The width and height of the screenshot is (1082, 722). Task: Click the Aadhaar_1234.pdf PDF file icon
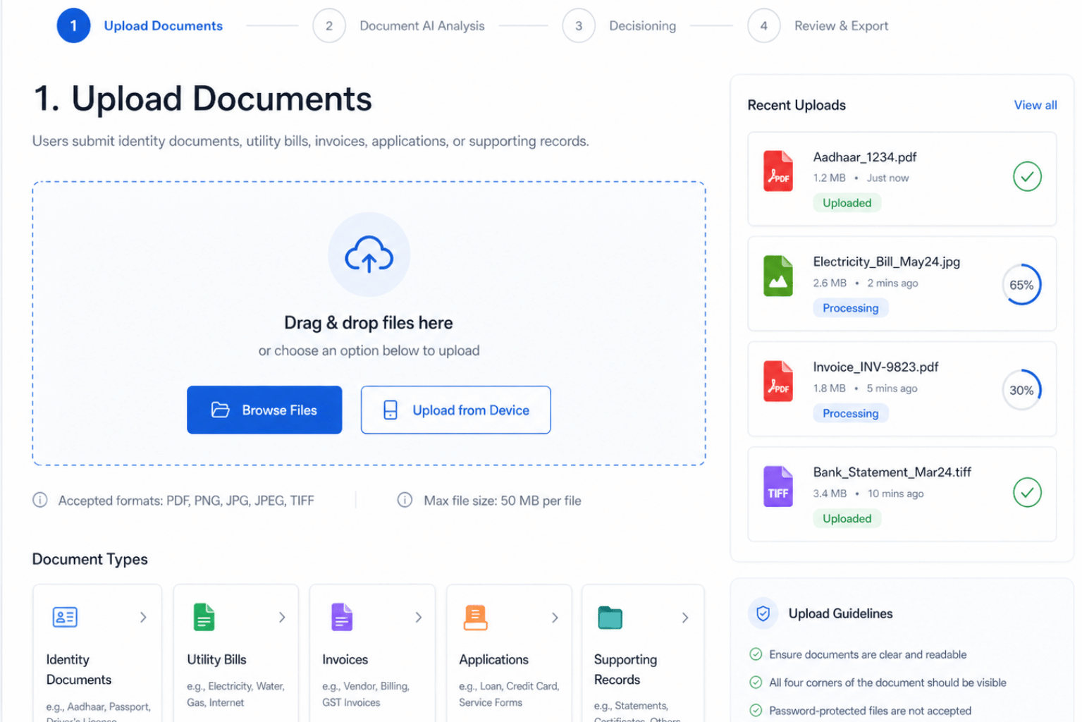(x=778, y=171)
